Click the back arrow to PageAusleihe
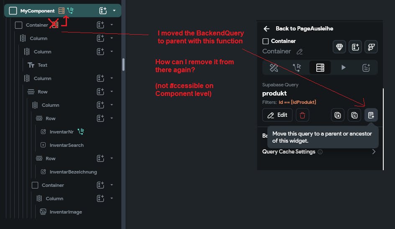The height and width of the screenshot is (229, 395). (266, 29)
